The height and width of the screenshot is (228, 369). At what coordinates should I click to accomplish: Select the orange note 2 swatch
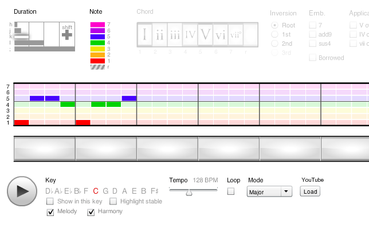97,55
